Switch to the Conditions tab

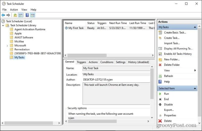coord(107,62)
